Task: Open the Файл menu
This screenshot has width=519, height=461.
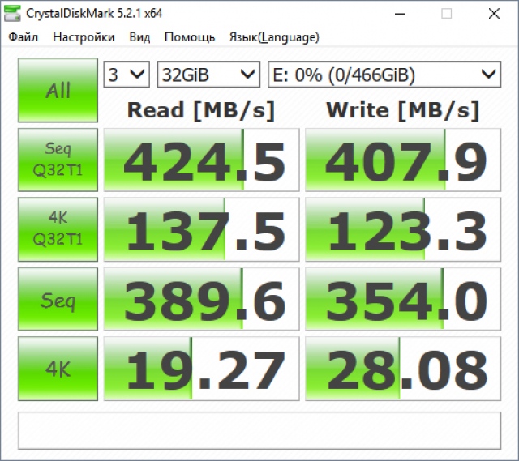Action: click(x=24, y=37)
